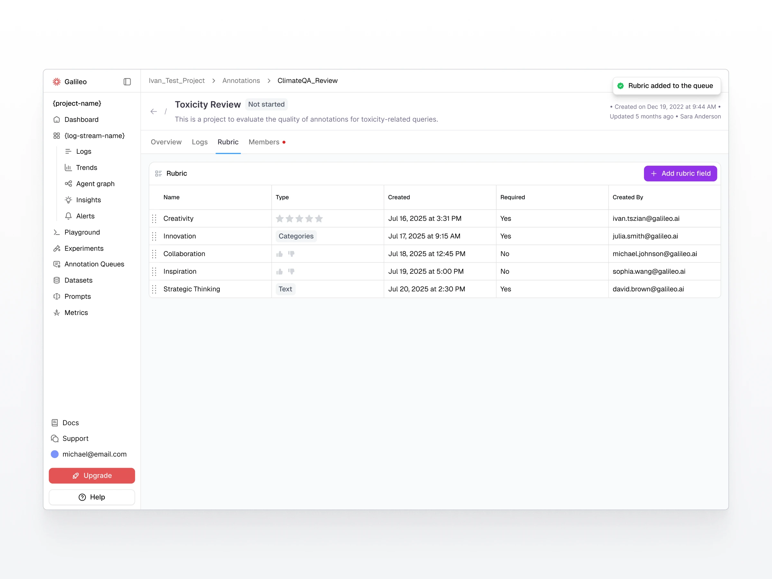Click thumbs down in Inspiration row
This screenshot has height=579, width=772.
[x=291, y=271]
